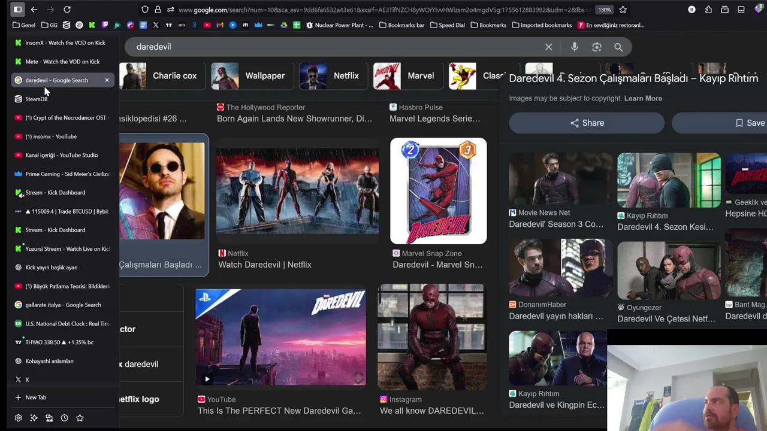
Task: Bookmark this page with the star icon
Action: point(623,10)
